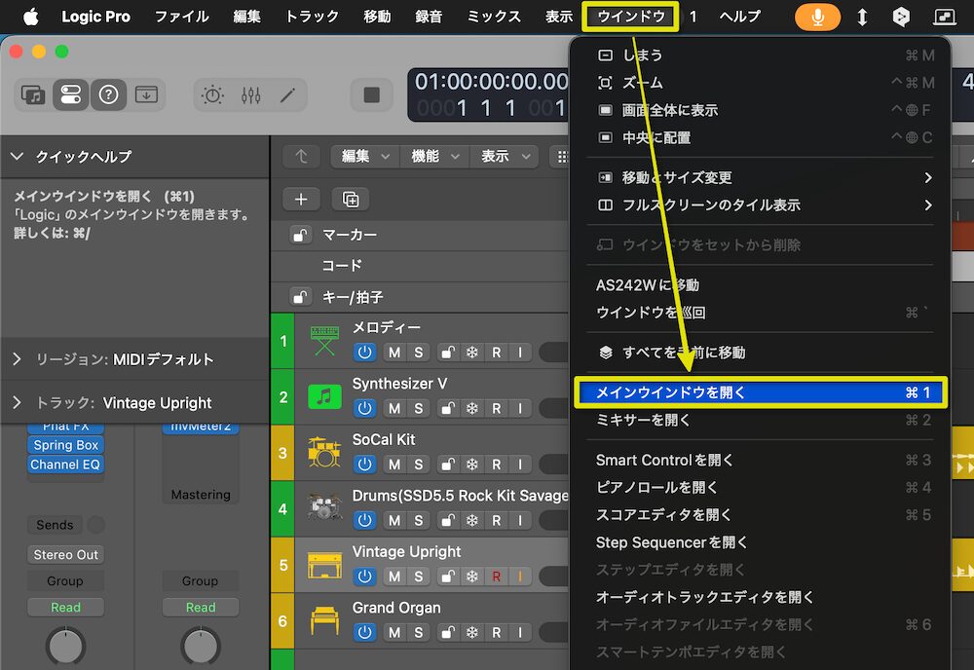Open the Mixer faders icon in toolbar
This screenshot has width=974, height=670.
point(250,94)
